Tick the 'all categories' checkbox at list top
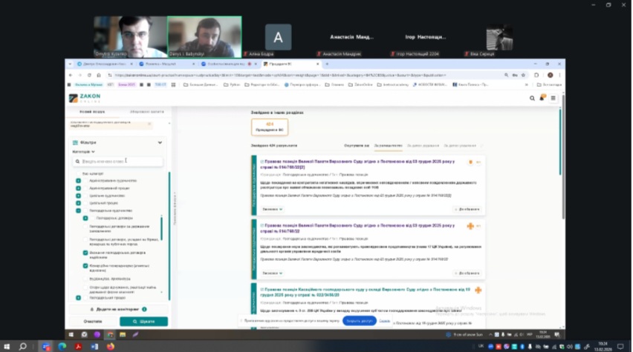 [78, 173]
